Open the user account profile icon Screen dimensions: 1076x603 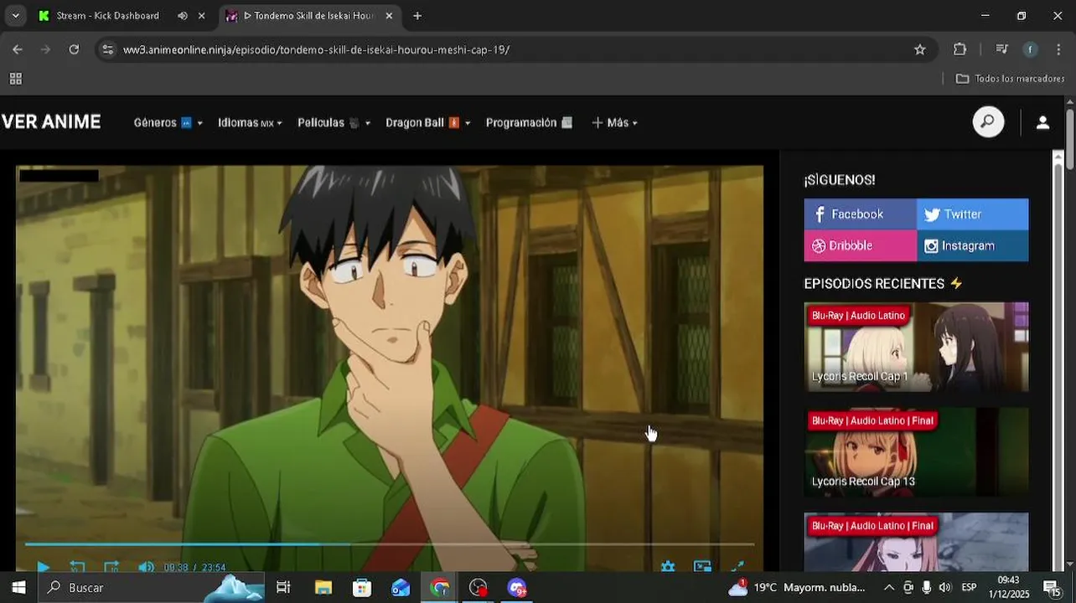pos(1042,122)
